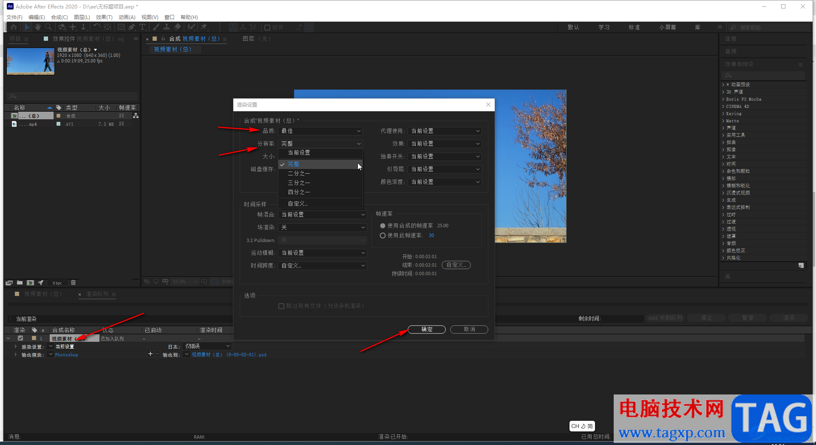Select the Pan camera tool

[x=73, y=27]
